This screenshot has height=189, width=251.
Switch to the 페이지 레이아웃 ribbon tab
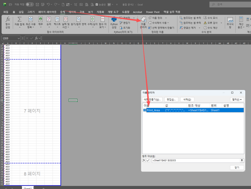[47, 12]
